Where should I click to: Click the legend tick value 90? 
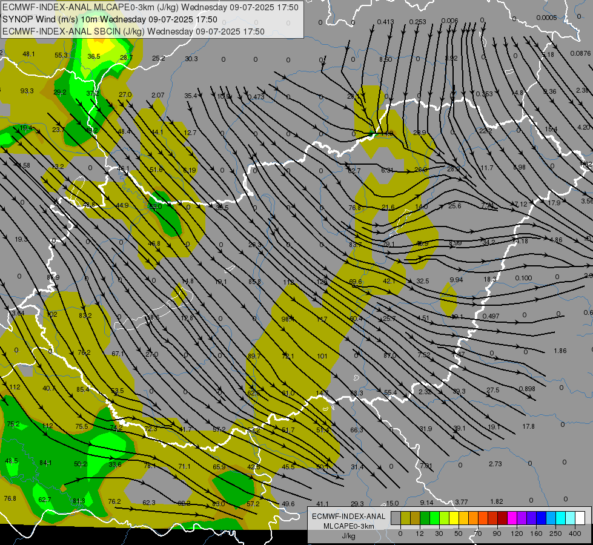[x=497, y=533]
